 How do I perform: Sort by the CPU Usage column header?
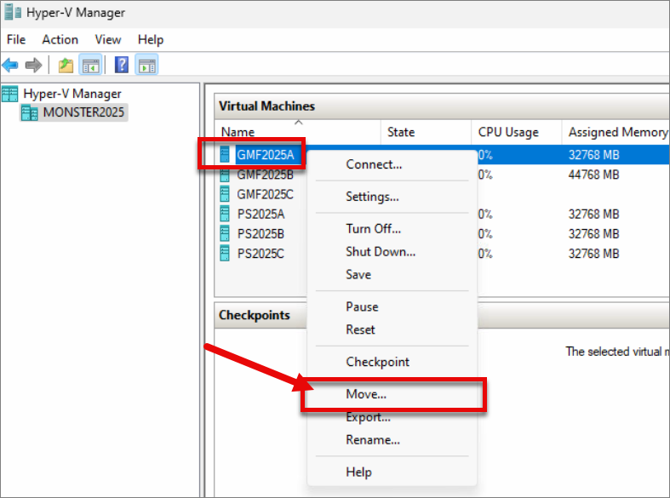pos(517,132)
